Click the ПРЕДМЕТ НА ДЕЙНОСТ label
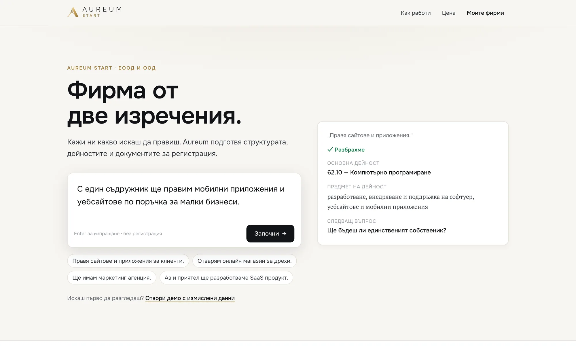Screen dimensions: 576x360 pos(357,187)
